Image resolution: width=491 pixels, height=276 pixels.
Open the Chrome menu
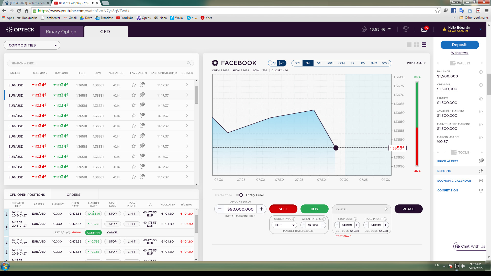click(x=487, y=11)
